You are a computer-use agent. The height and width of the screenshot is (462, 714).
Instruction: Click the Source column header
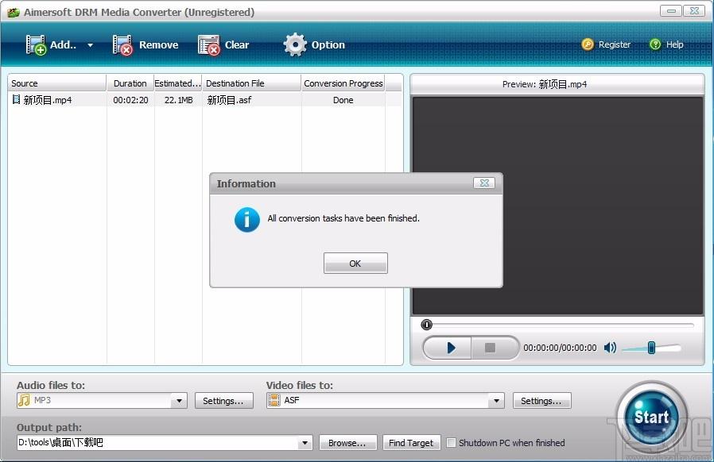pyautogui.click(x=57, y=83)
